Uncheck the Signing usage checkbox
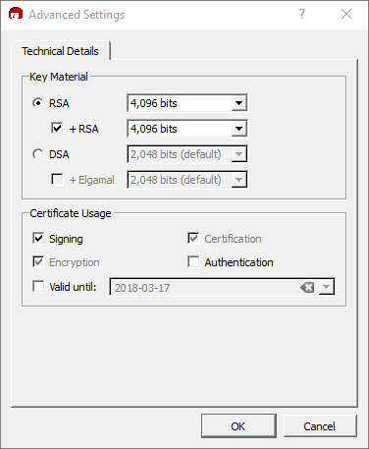The height and width of the screenshot is (449, 369). coord(38,238)
